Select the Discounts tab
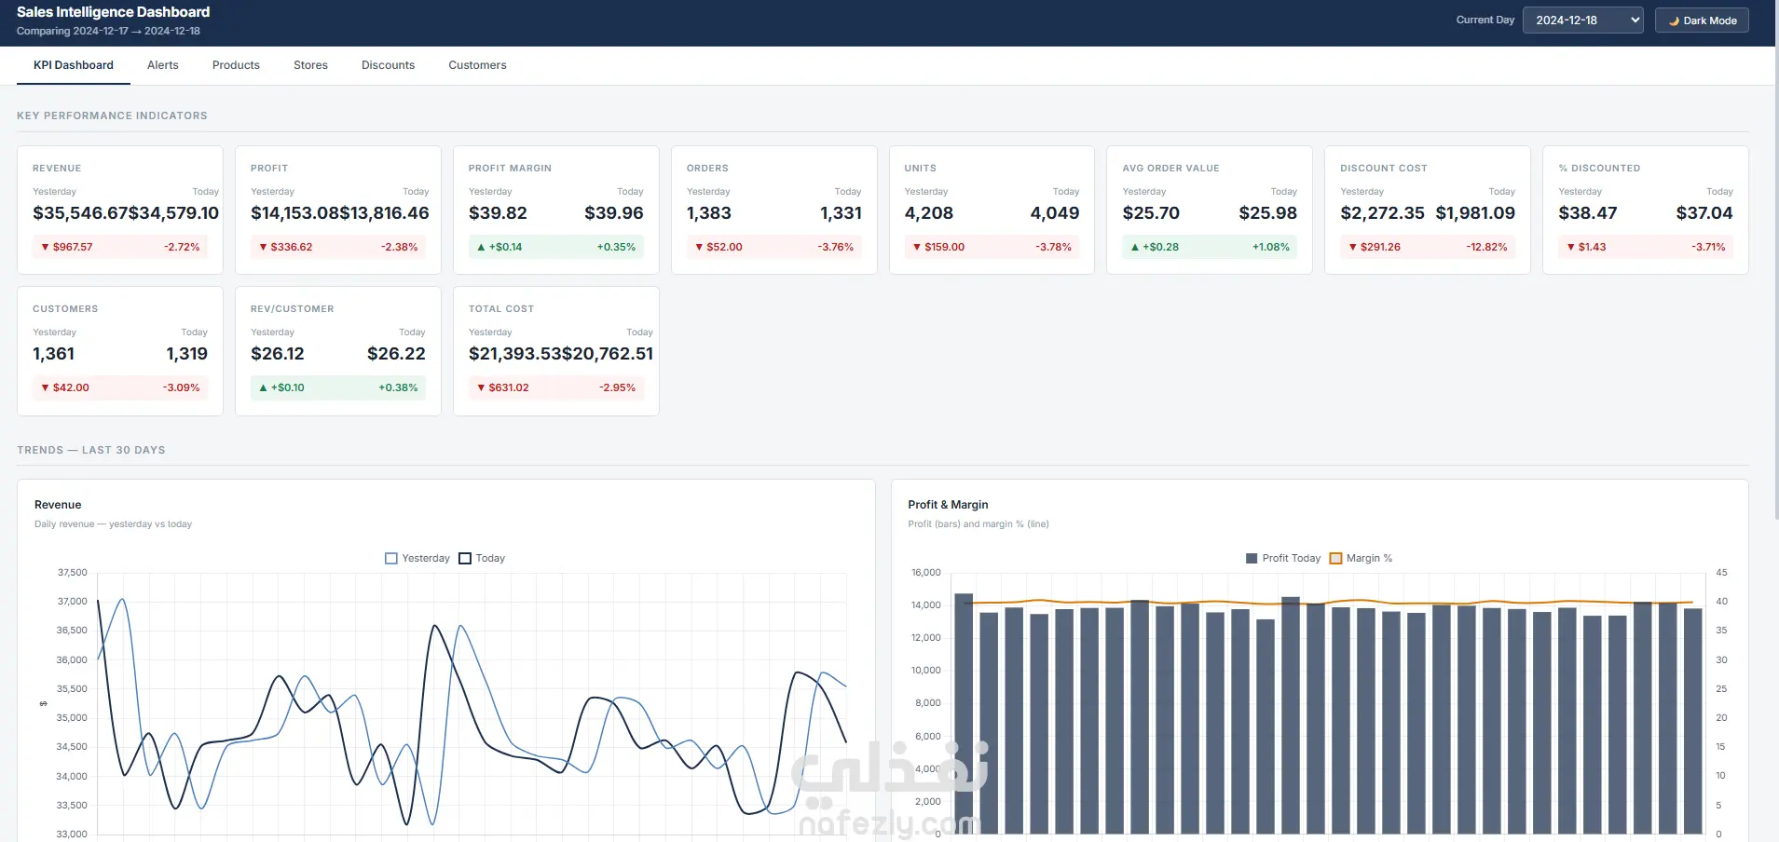 (x=388, y=65)
